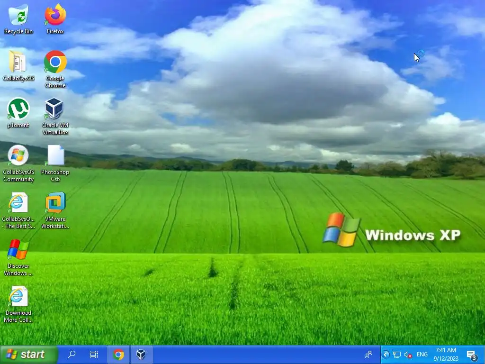The image size is (485, 364).
Task: Open the Recycle Bin desktop icon
Action: click(18, 18)
